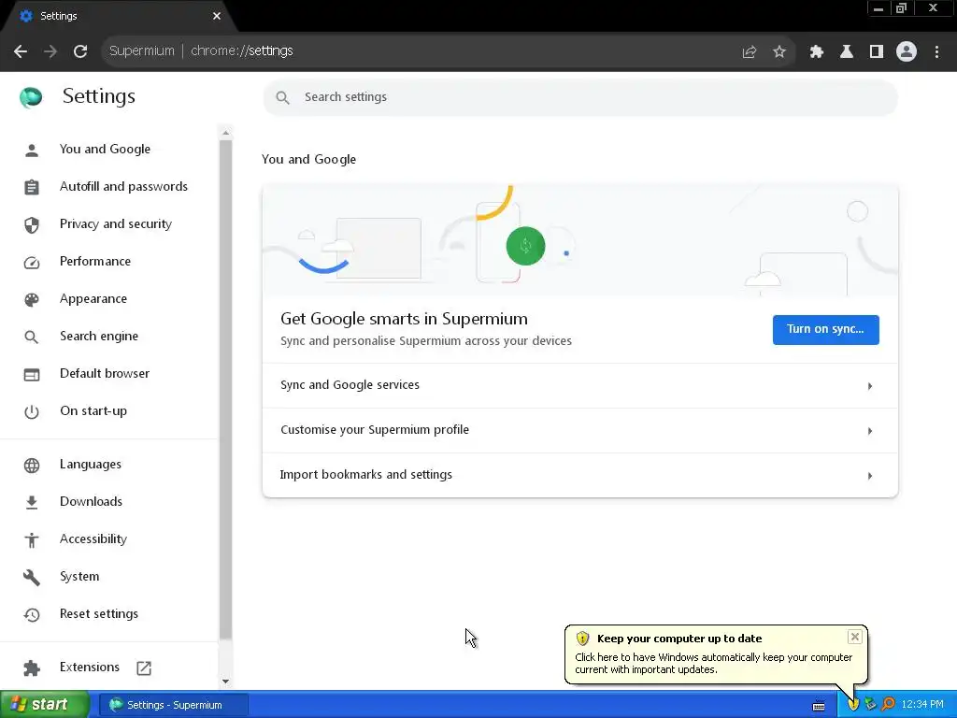
Task: Click the person icon for You and Google
Action: (32, 150)
